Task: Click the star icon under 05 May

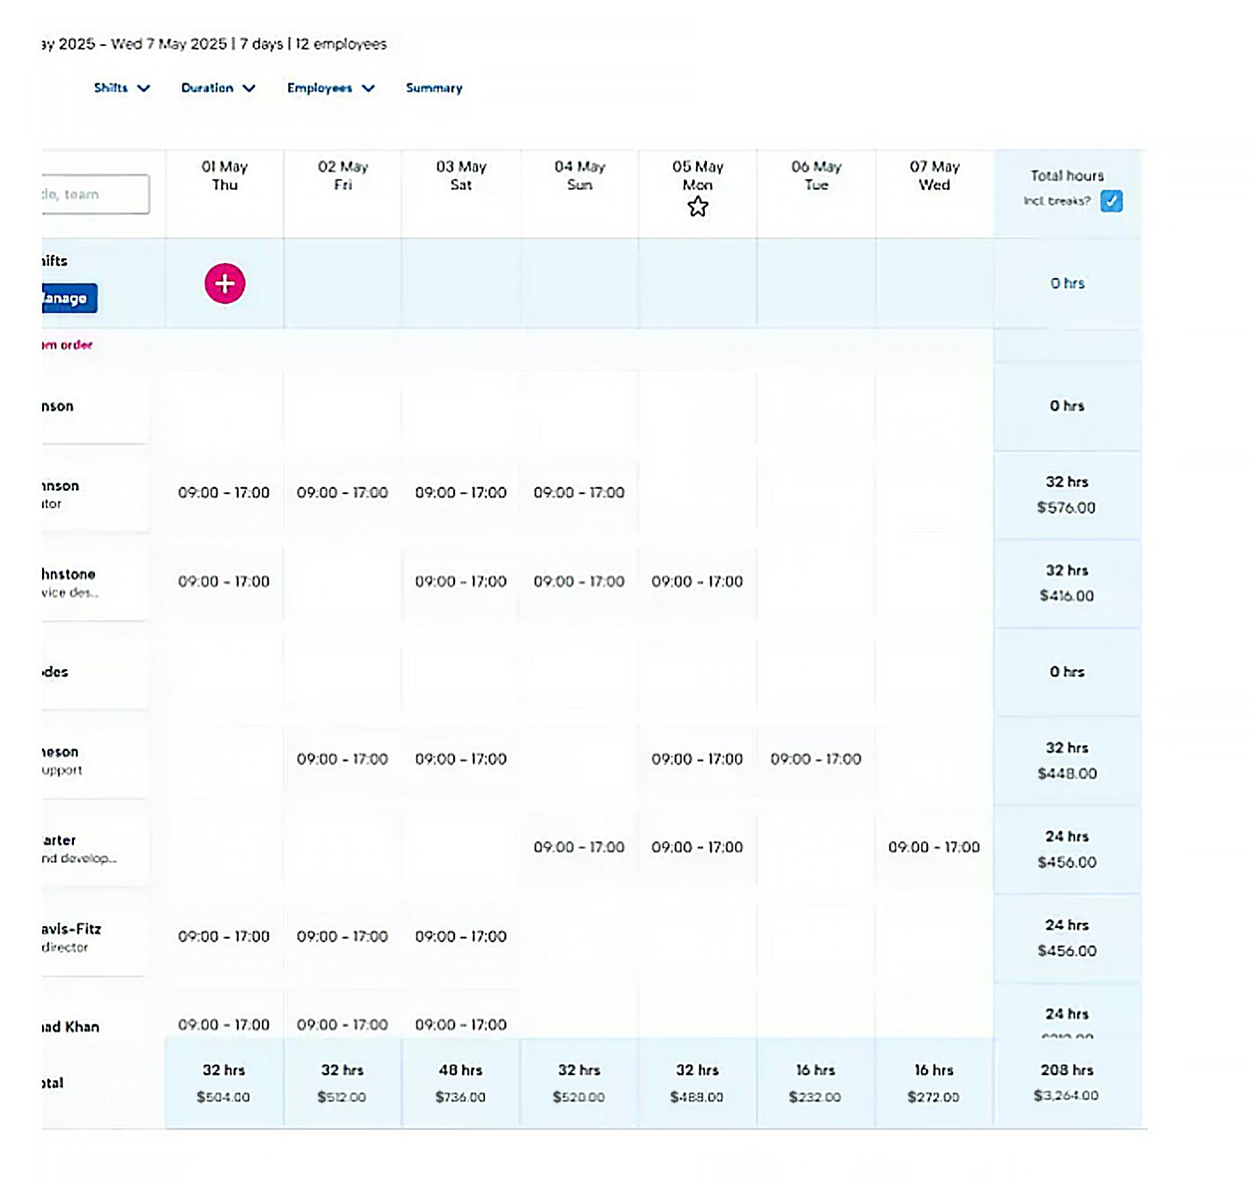Action: pos(697,207)
